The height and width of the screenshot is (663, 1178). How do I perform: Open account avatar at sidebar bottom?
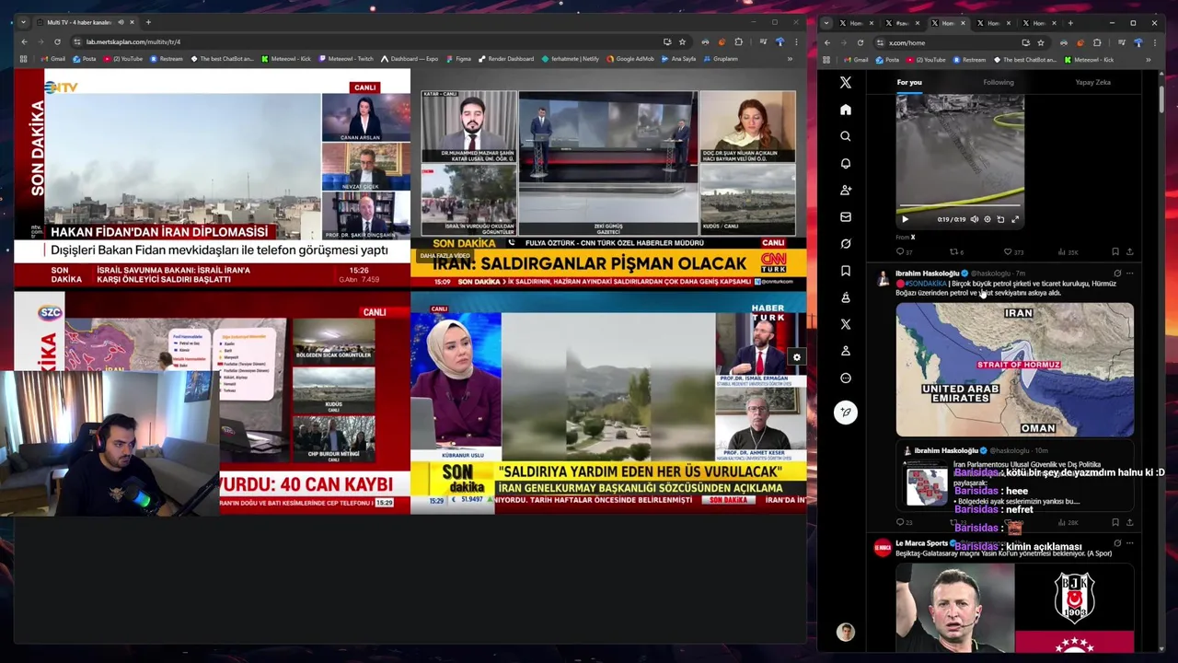845,632
